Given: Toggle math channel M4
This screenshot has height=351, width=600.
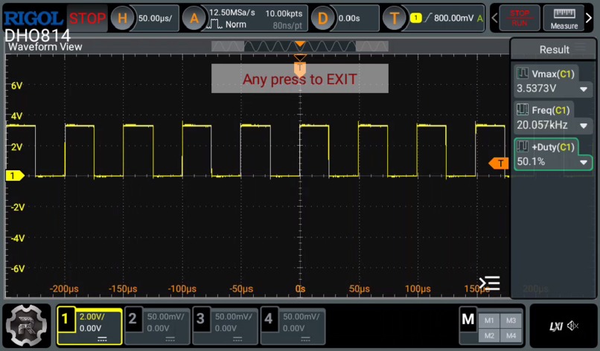Looking at the screenshot, I should pyautogui.click(x=511, y=335).
